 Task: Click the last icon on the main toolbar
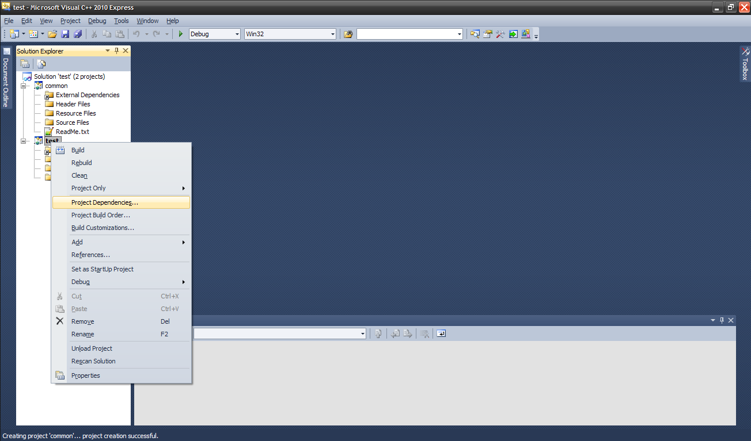coord(525,34)
